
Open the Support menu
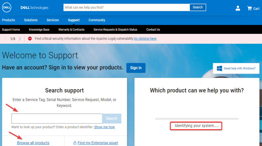74,20
